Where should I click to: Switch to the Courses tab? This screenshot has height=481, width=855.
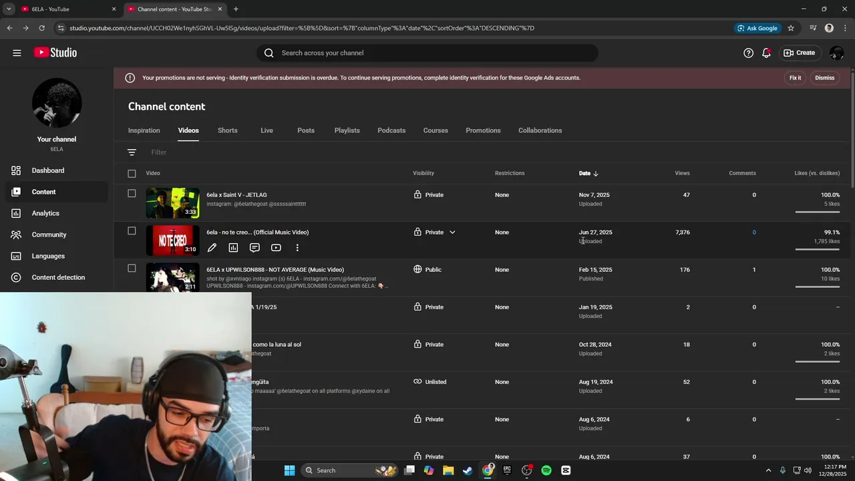pos(436,130)
